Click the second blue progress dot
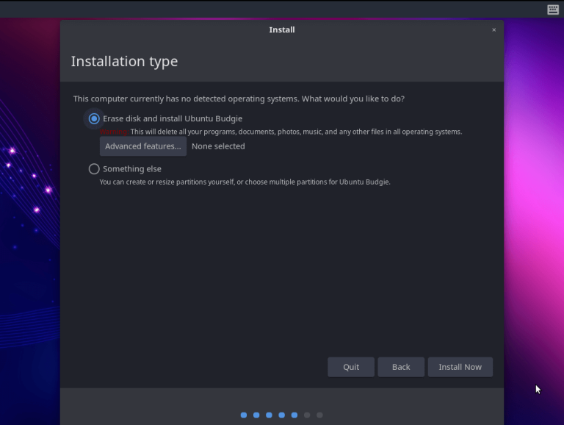 (256, 415)
